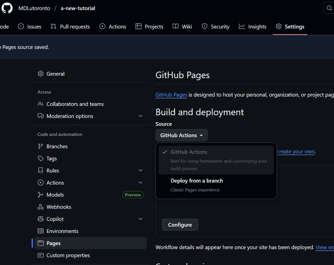Image resolution: width=334 pixels, height=265 pixels.
Task: Select the Webhooks icon
Action: [41, 207]
